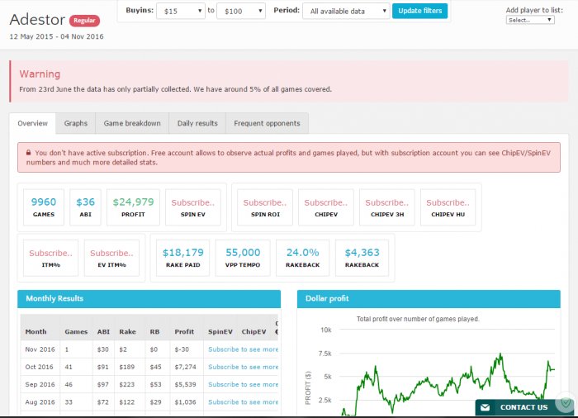Click the $7,274 profit cell for Oct 2016
Viewport: 578px width, 418px height.
[186, 367]
